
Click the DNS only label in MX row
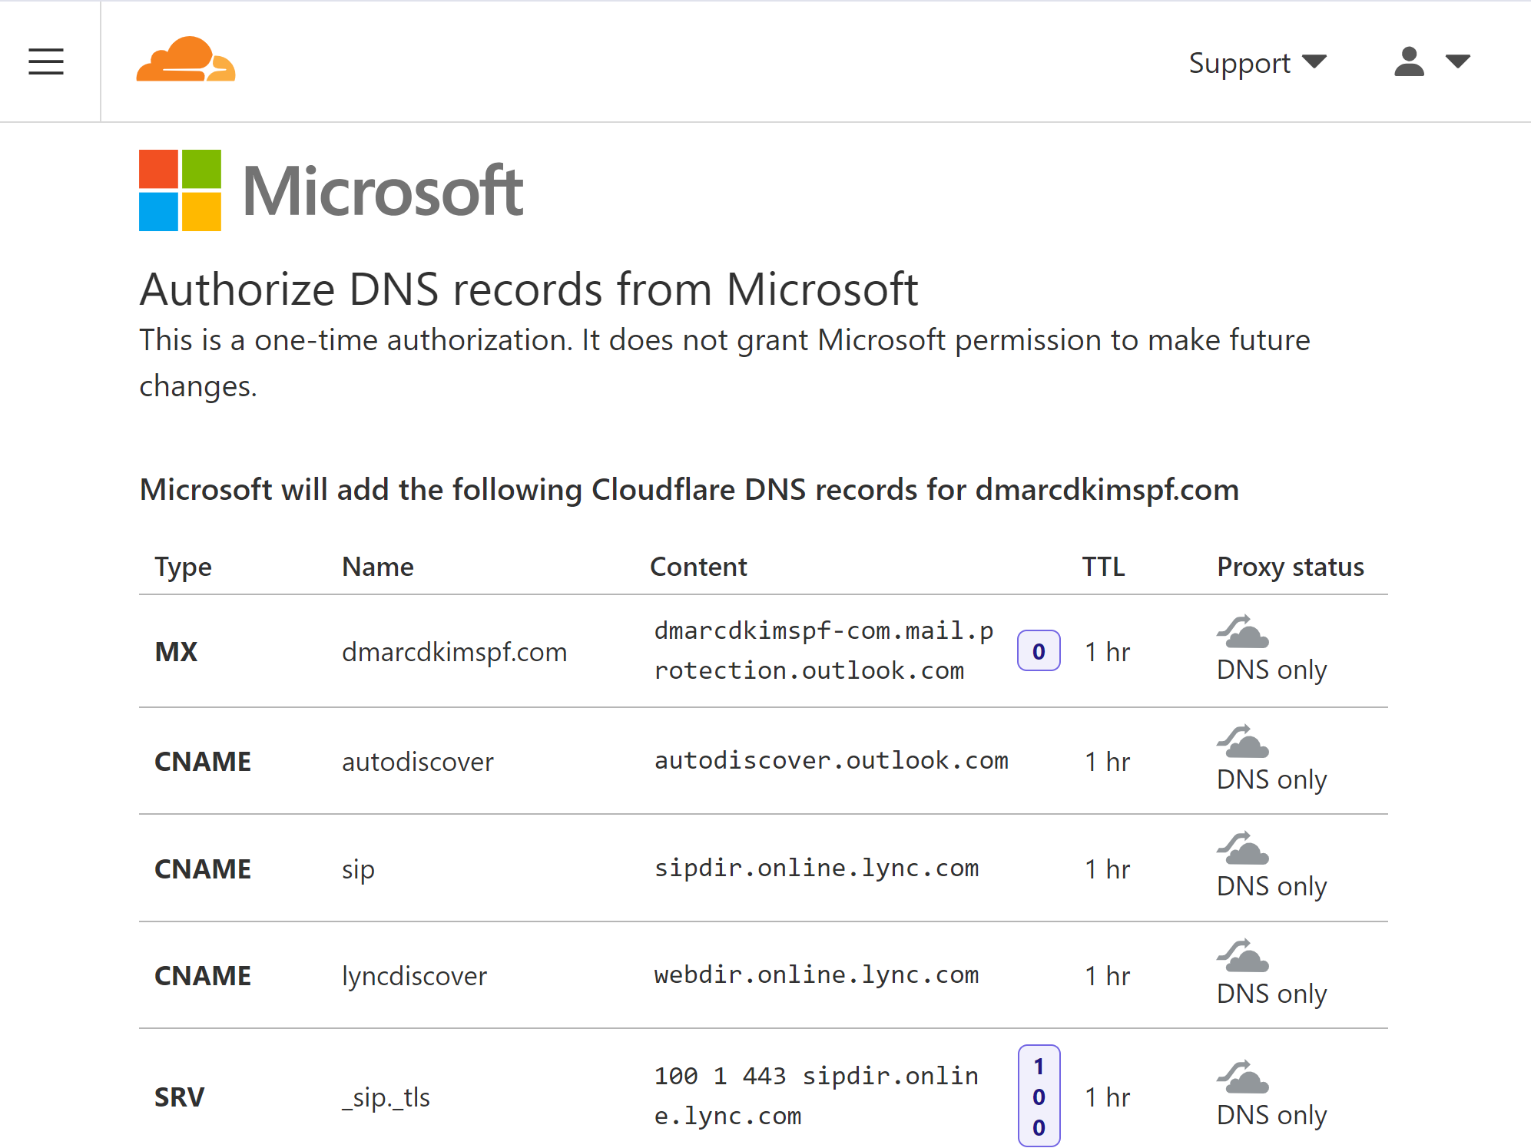[1272, 670]
